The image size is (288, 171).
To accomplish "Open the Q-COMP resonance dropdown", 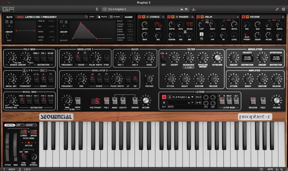I will 188,67.
